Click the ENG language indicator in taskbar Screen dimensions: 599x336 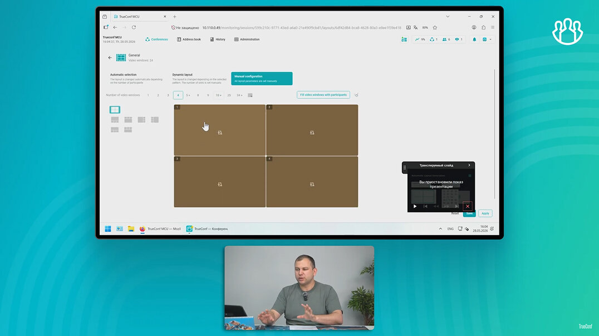click(450, 229)
